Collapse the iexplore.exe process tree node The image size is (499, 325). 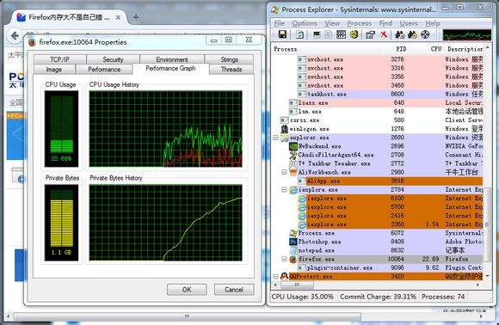coord(284,190)
